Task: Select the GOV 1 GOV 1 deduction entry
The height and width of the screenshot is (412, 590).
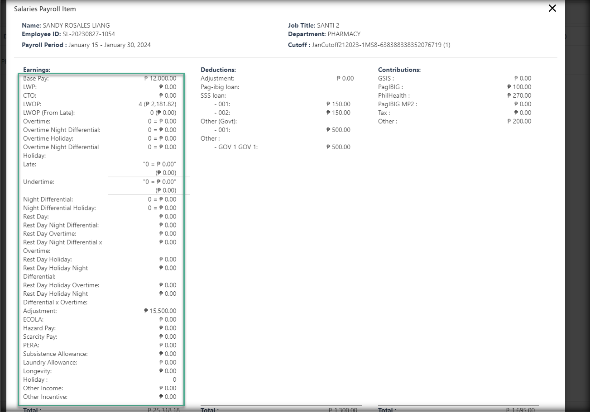Action: [x=235, y=147]
